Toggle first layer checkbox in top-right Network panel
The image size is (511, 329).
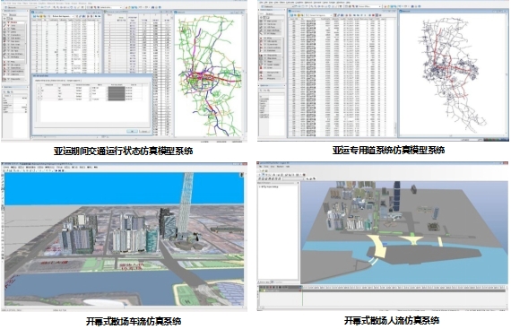coord(265,22)
